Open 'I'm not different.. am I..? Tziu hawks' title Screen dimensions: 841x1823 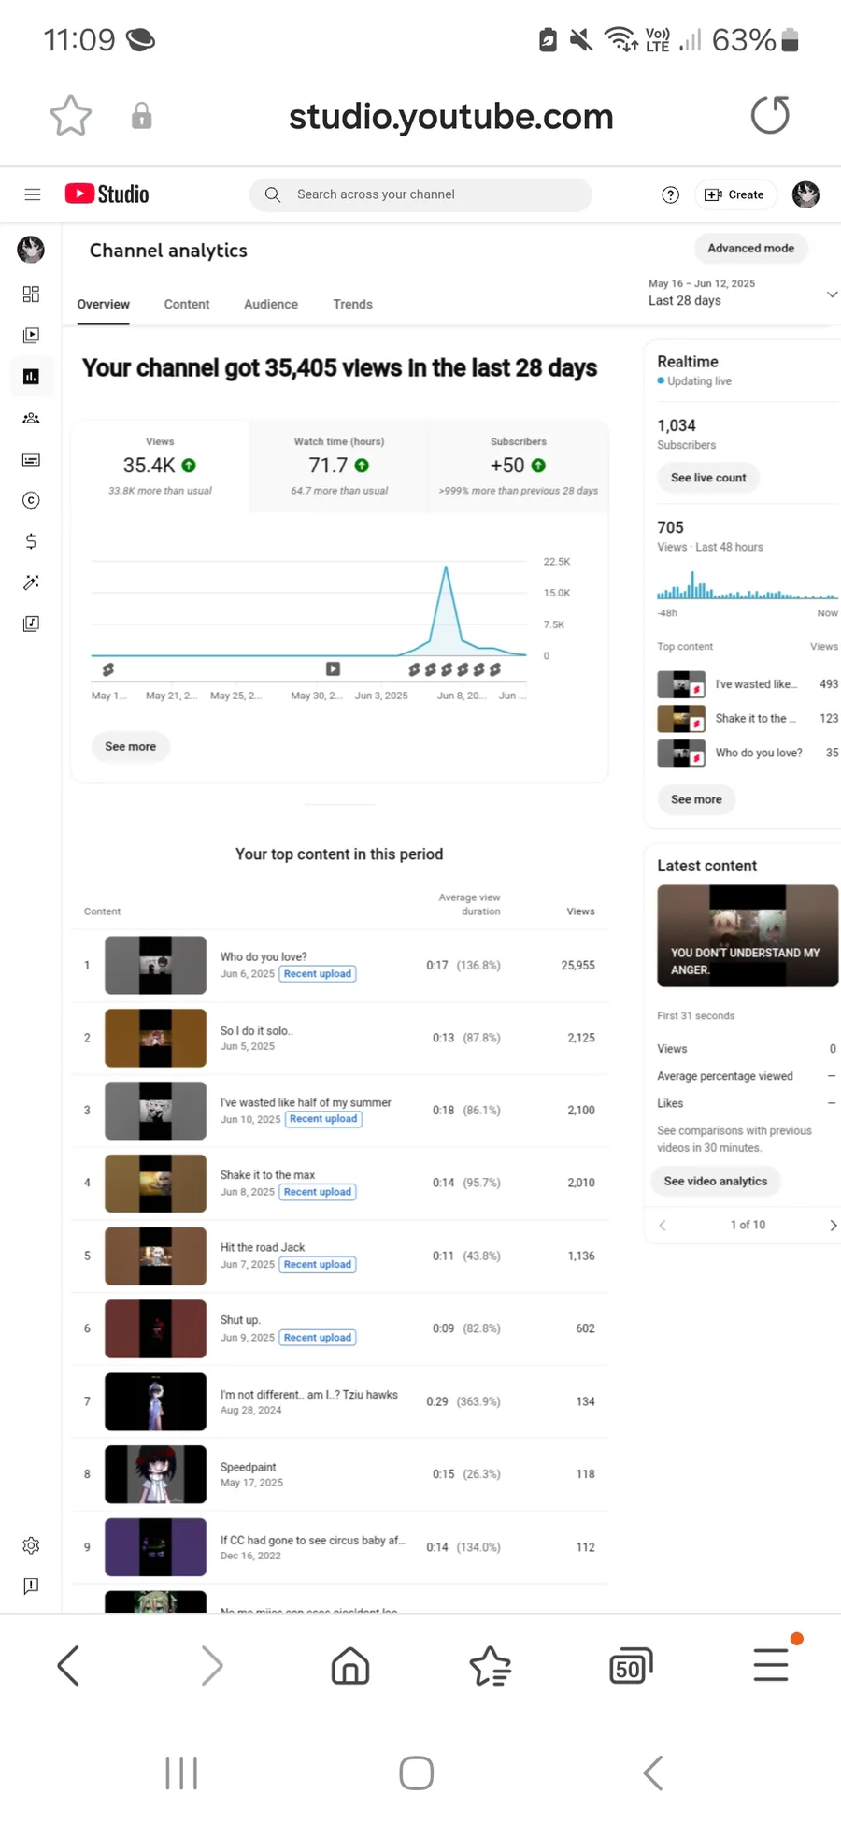[x=308, y=1395]
